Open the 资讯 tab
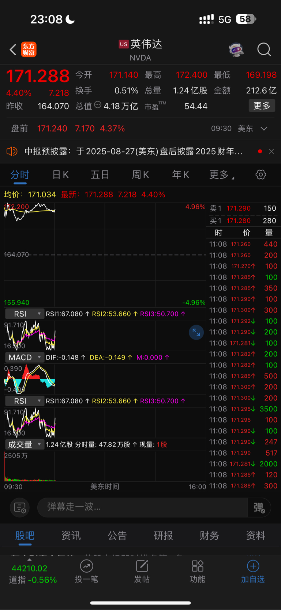 pos(71,536)
